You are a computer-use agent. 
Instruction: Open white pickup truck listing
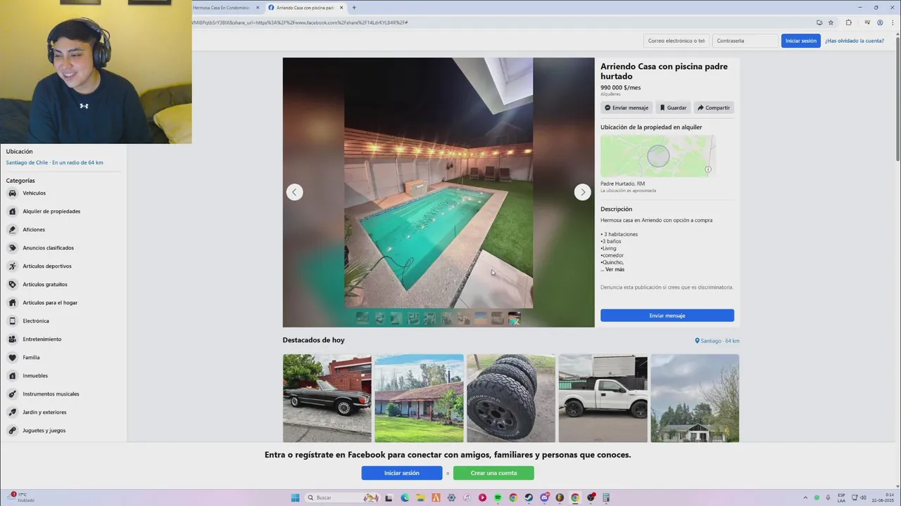pyautogui.click(x=603, y=398)
